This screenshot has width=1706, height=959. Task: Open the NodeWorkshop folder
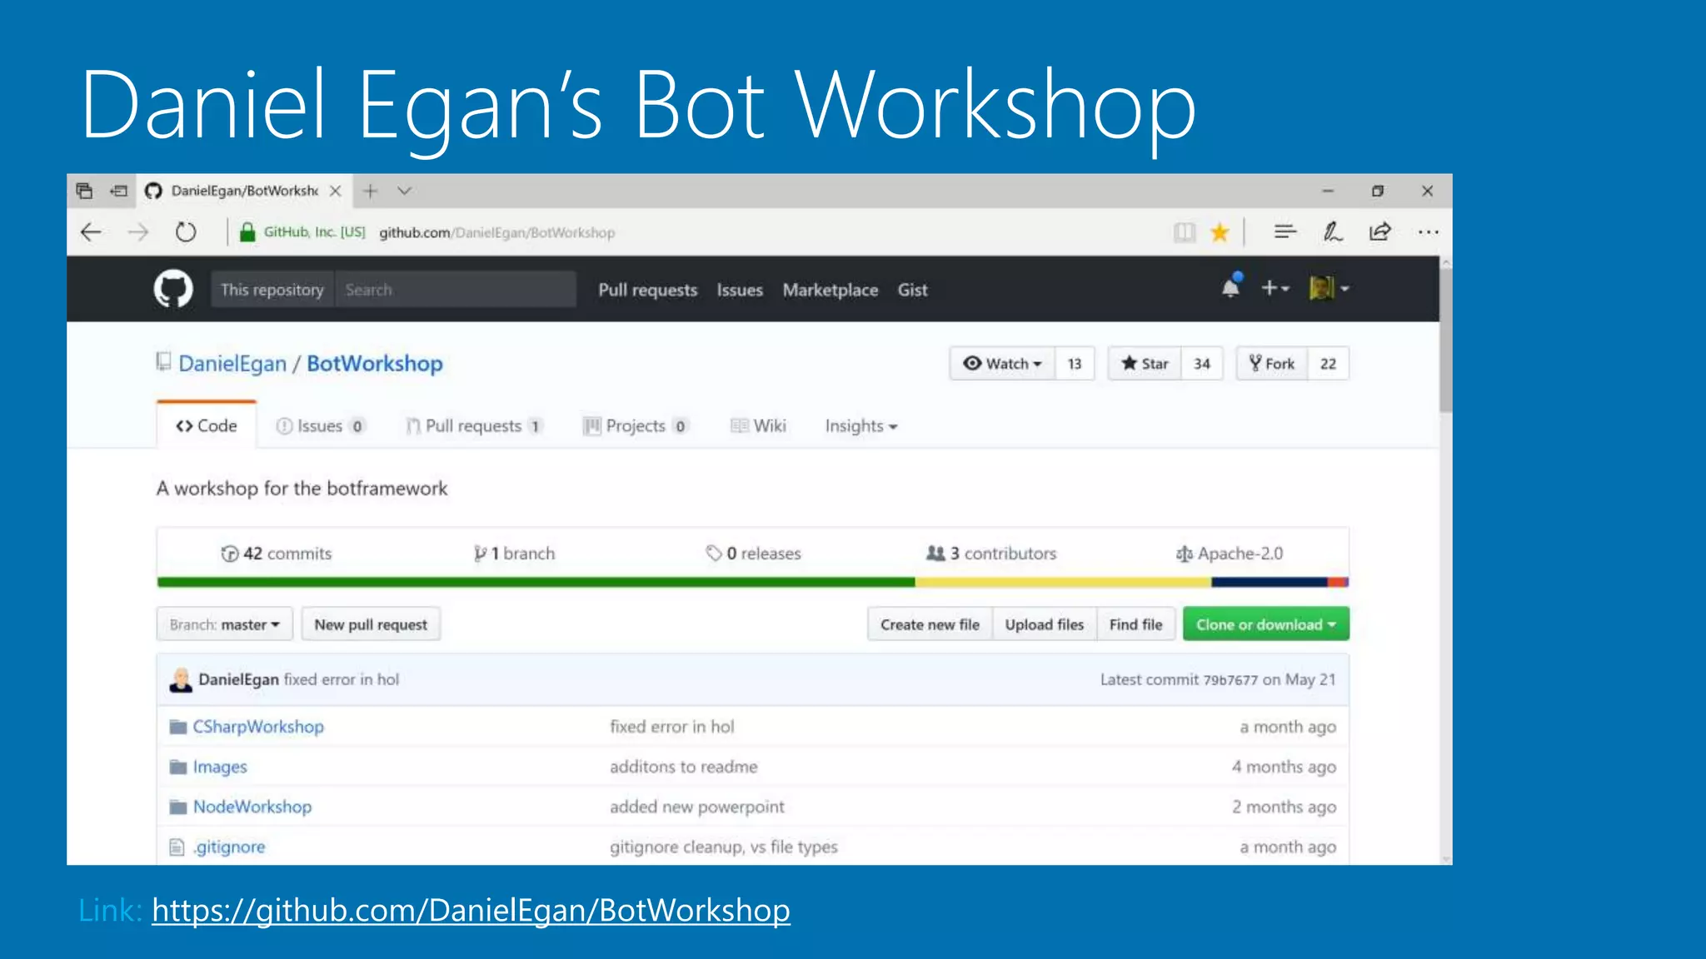(252, 807)
